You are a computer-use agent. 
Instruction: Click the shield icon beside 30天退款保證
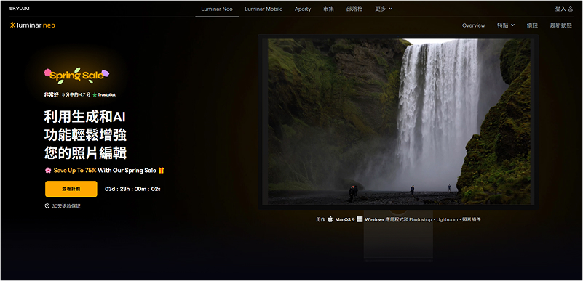(47, 205)
